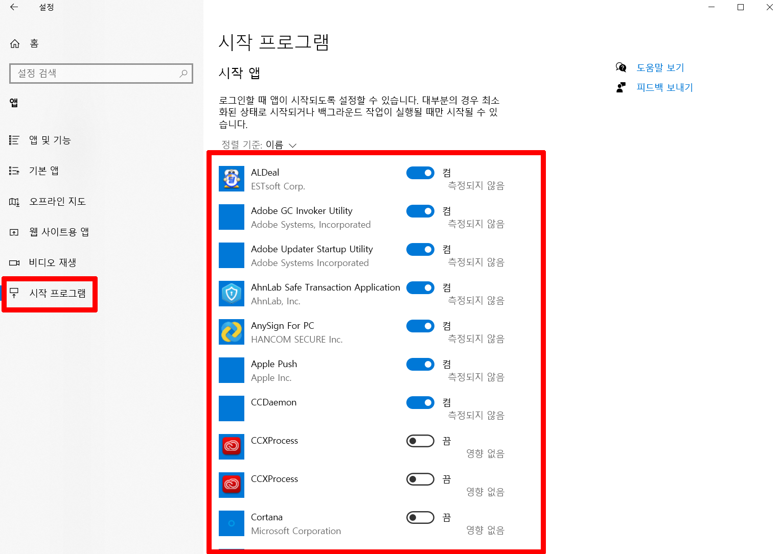This screenshot has height=554, width=780.
Task: Click the help chat bubble icon
Action: [x=621, y=67]
